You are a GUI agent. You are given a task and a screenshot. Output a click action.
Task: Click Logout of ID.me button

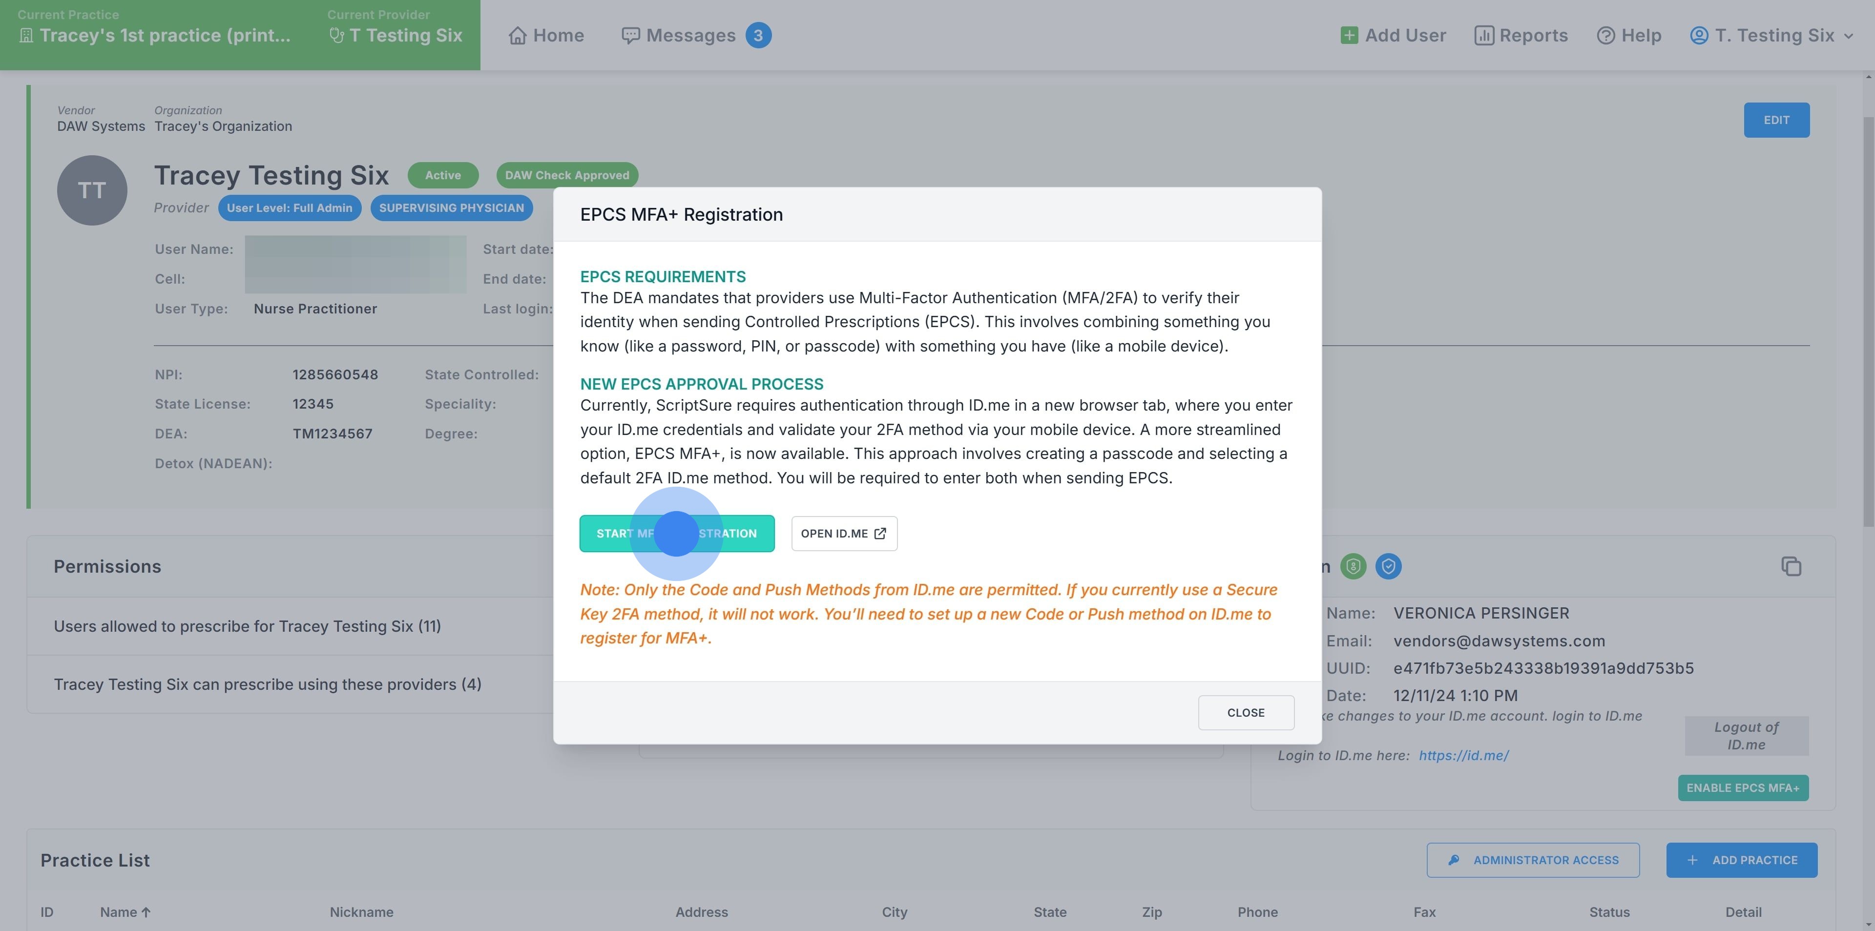pos(1746,736)
